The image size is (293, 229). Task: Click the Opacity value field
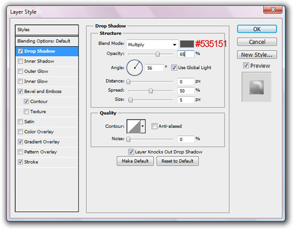pos(186,54)
